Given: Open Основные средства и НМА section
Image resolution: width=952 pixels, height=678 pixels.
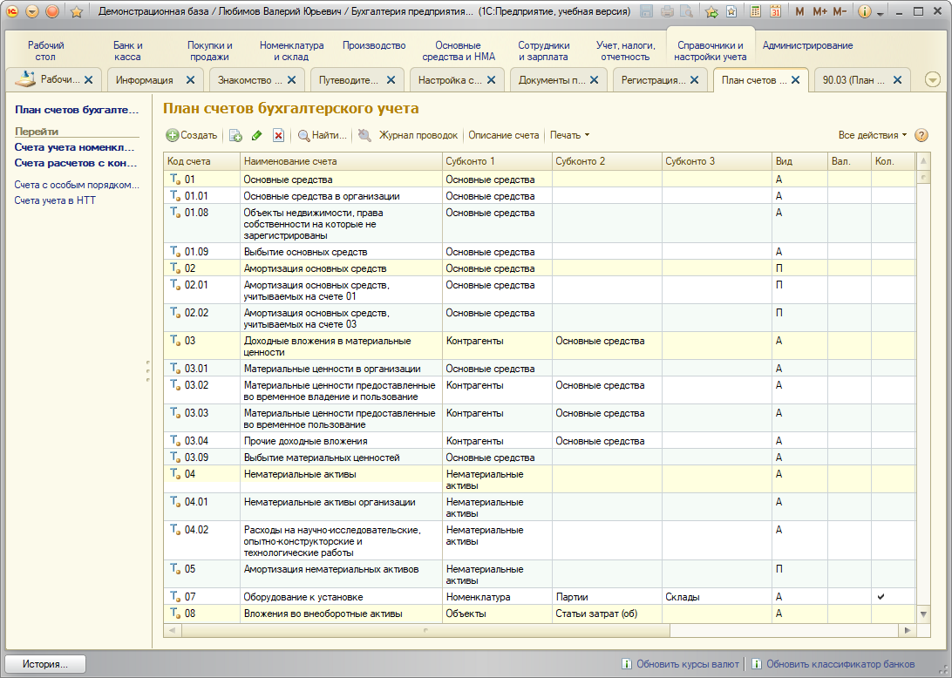Looking at the screenshot, I should [459, 51].
